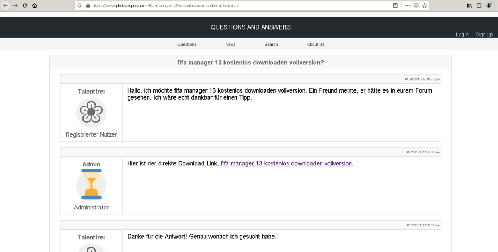Image resolution: width=498 pixels, height=252 pixels.
Task: Bookmark this page with star icon
Action: 425,6
